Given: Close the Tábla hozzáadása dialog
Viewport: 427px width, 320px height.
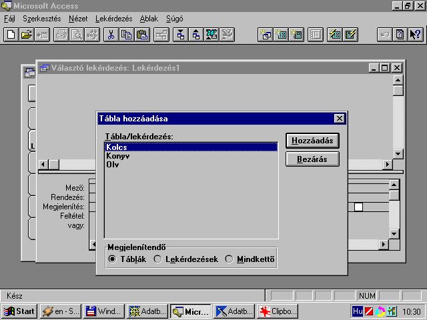Looking at the screenshot, I should (340, 119).
